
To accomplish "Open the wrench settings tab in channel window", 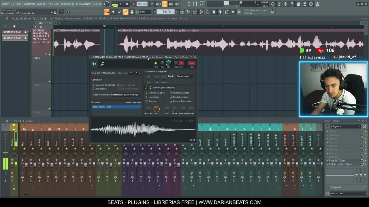I will [102, 64].
